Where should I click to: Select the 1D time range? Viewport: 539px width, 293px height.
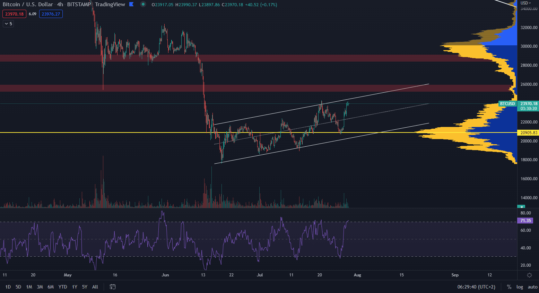[x=8, y=287]
